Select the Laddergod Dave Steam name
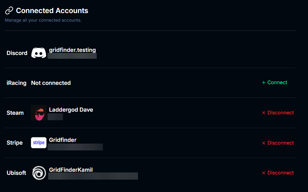Viewport: 308px width, 192px height. tap(71, 110)
